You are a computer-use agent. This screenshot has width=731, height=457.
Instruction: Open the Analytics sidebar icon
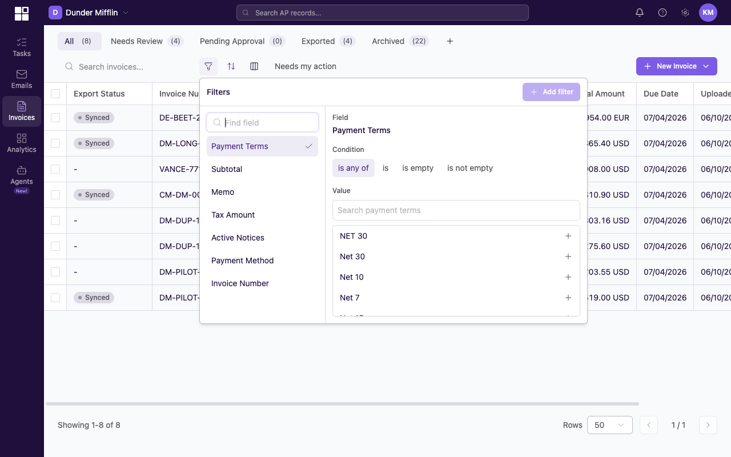tap(22, 143)
